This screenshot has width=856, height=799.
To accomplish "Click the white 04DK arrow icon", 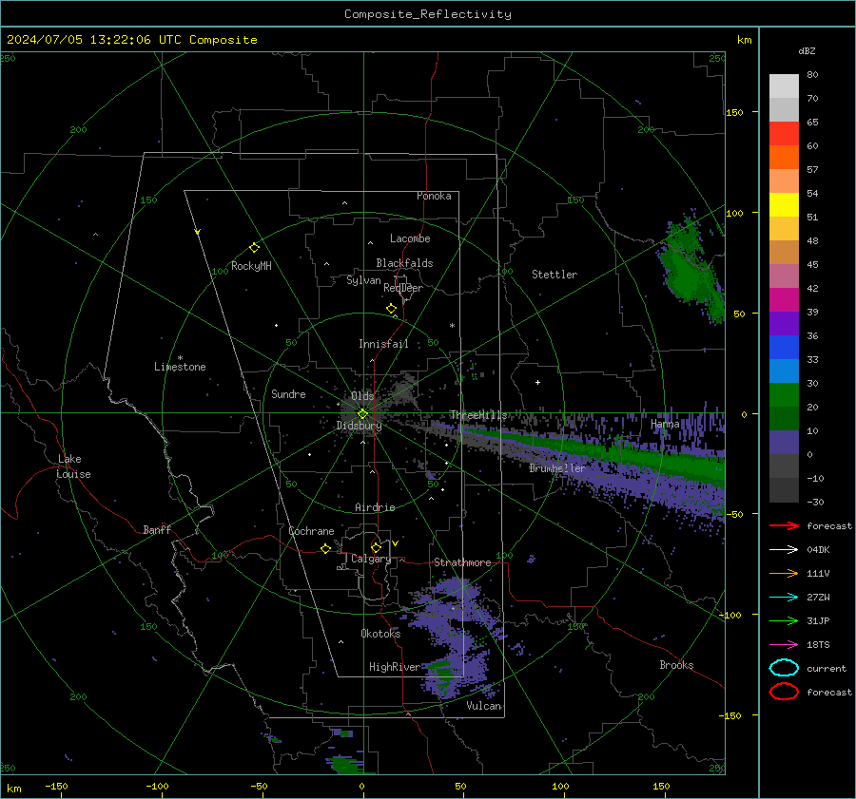I will (784, 550).
